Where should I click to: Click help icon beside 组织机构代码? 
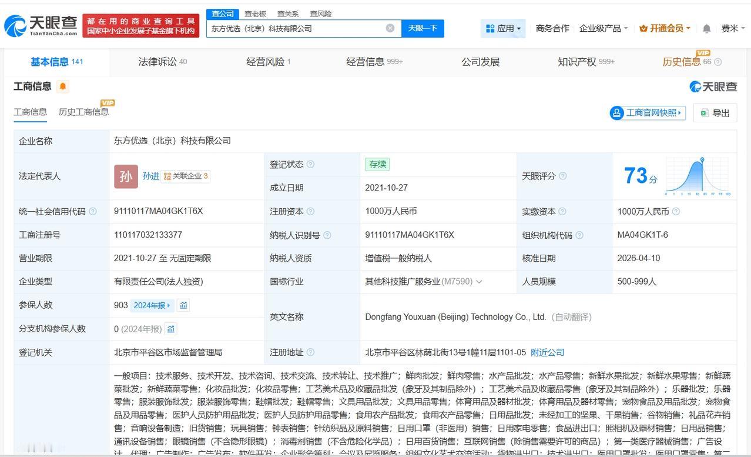click(579, 235)
